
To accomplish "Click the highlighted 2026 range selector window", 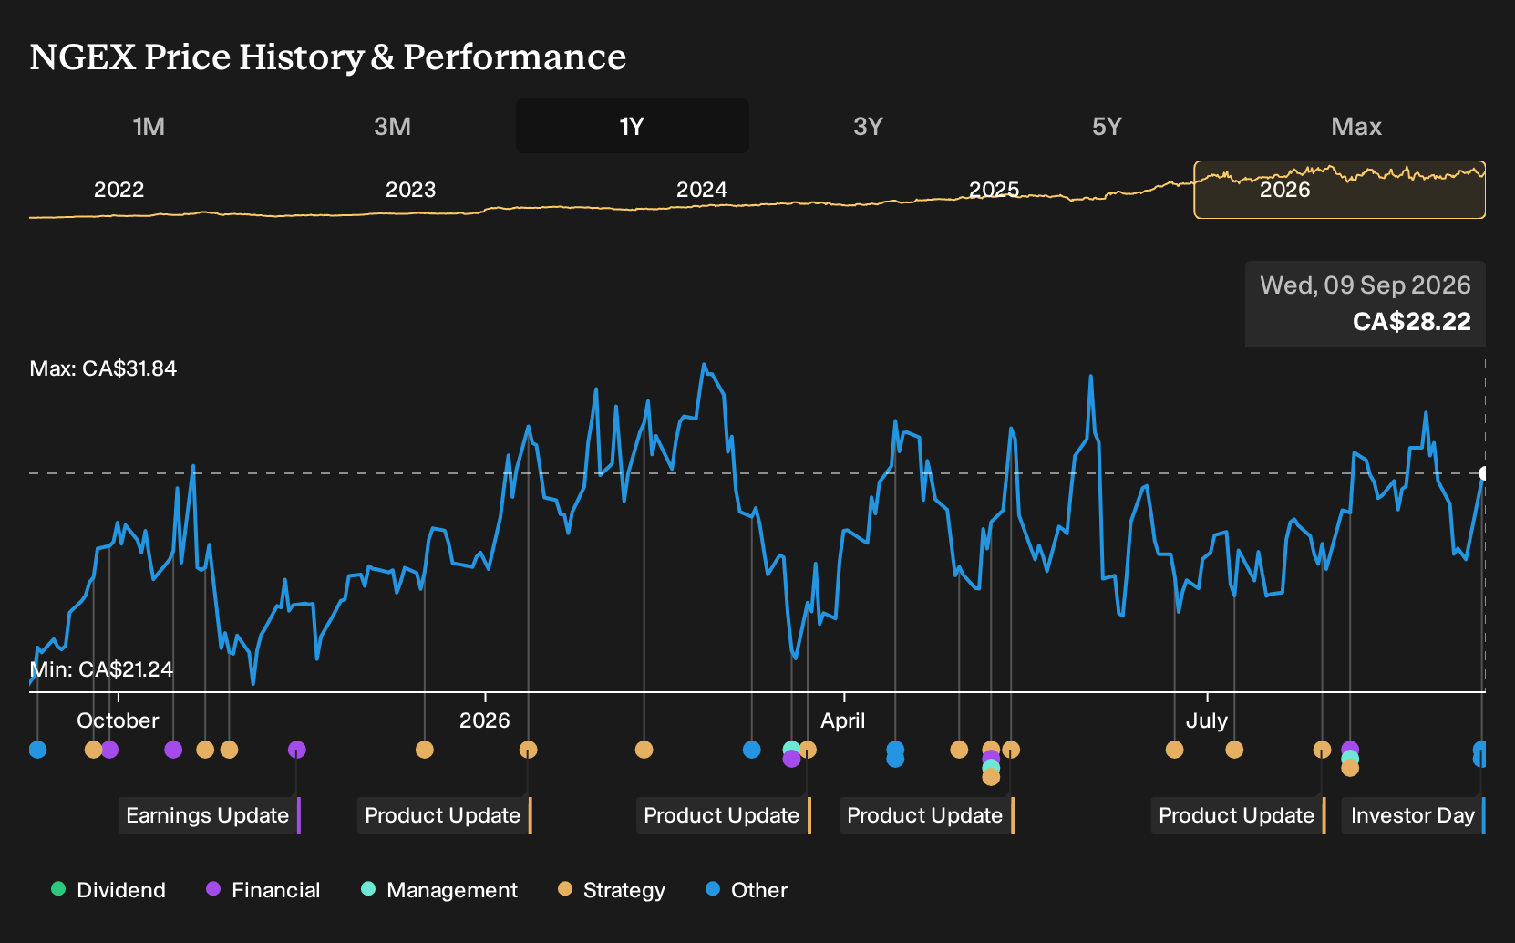I will click(x=1340, y=190).
